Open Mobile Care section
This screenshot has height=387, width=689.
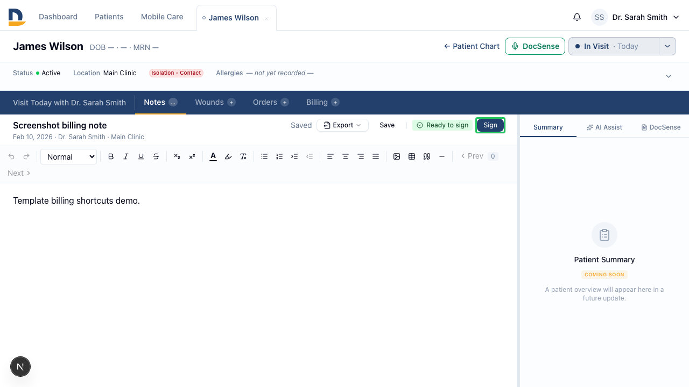[162, 17]
